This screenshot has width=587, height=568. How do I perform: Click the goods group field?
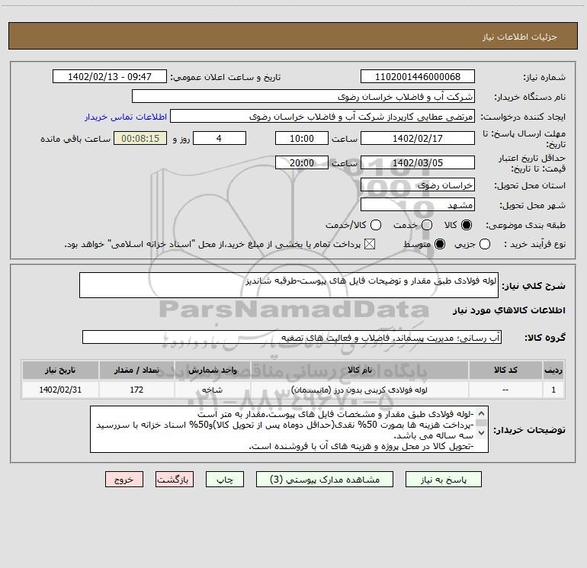[292, 337]
